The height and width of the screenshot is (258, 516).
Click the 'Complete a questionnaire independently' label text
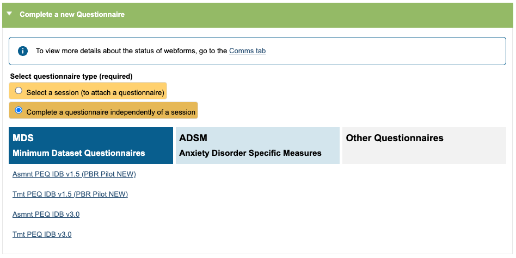(110, 112)
